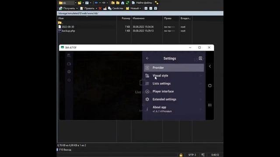This screenshot has height=157, width=280.
Task: Expand the open directory dropdown arrow
Action: click(83, 3)
